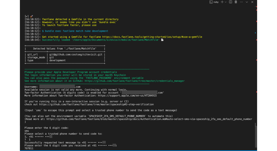This screenshot has height=151, width=277.
Task: Click the git@github.com costseg sitevisit.git value
Action: [x=76, y=55]
